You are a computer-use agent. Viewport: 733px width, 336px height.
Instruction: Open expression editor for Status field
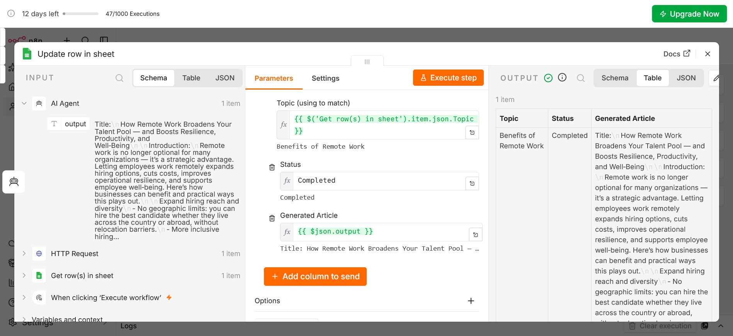click(x=472, y=183)
